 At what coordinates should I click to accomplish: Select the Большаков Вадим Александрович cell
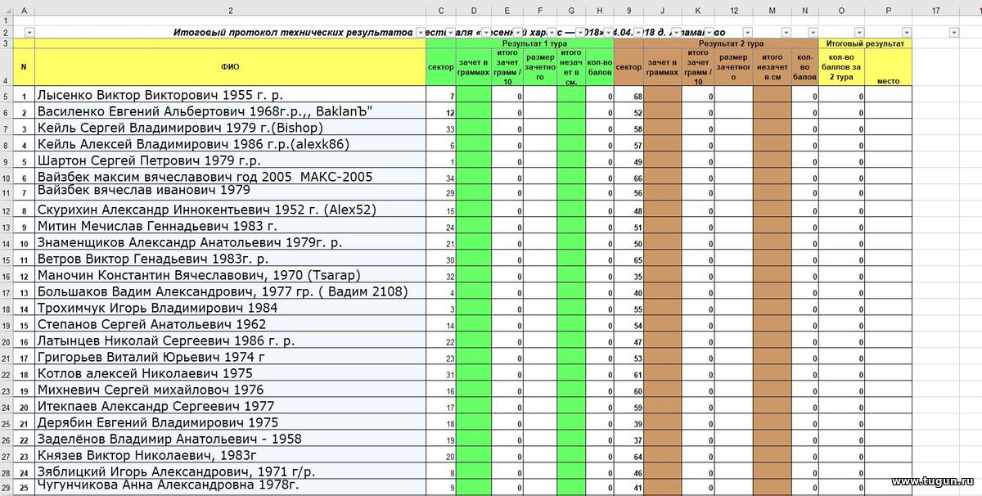231,292
